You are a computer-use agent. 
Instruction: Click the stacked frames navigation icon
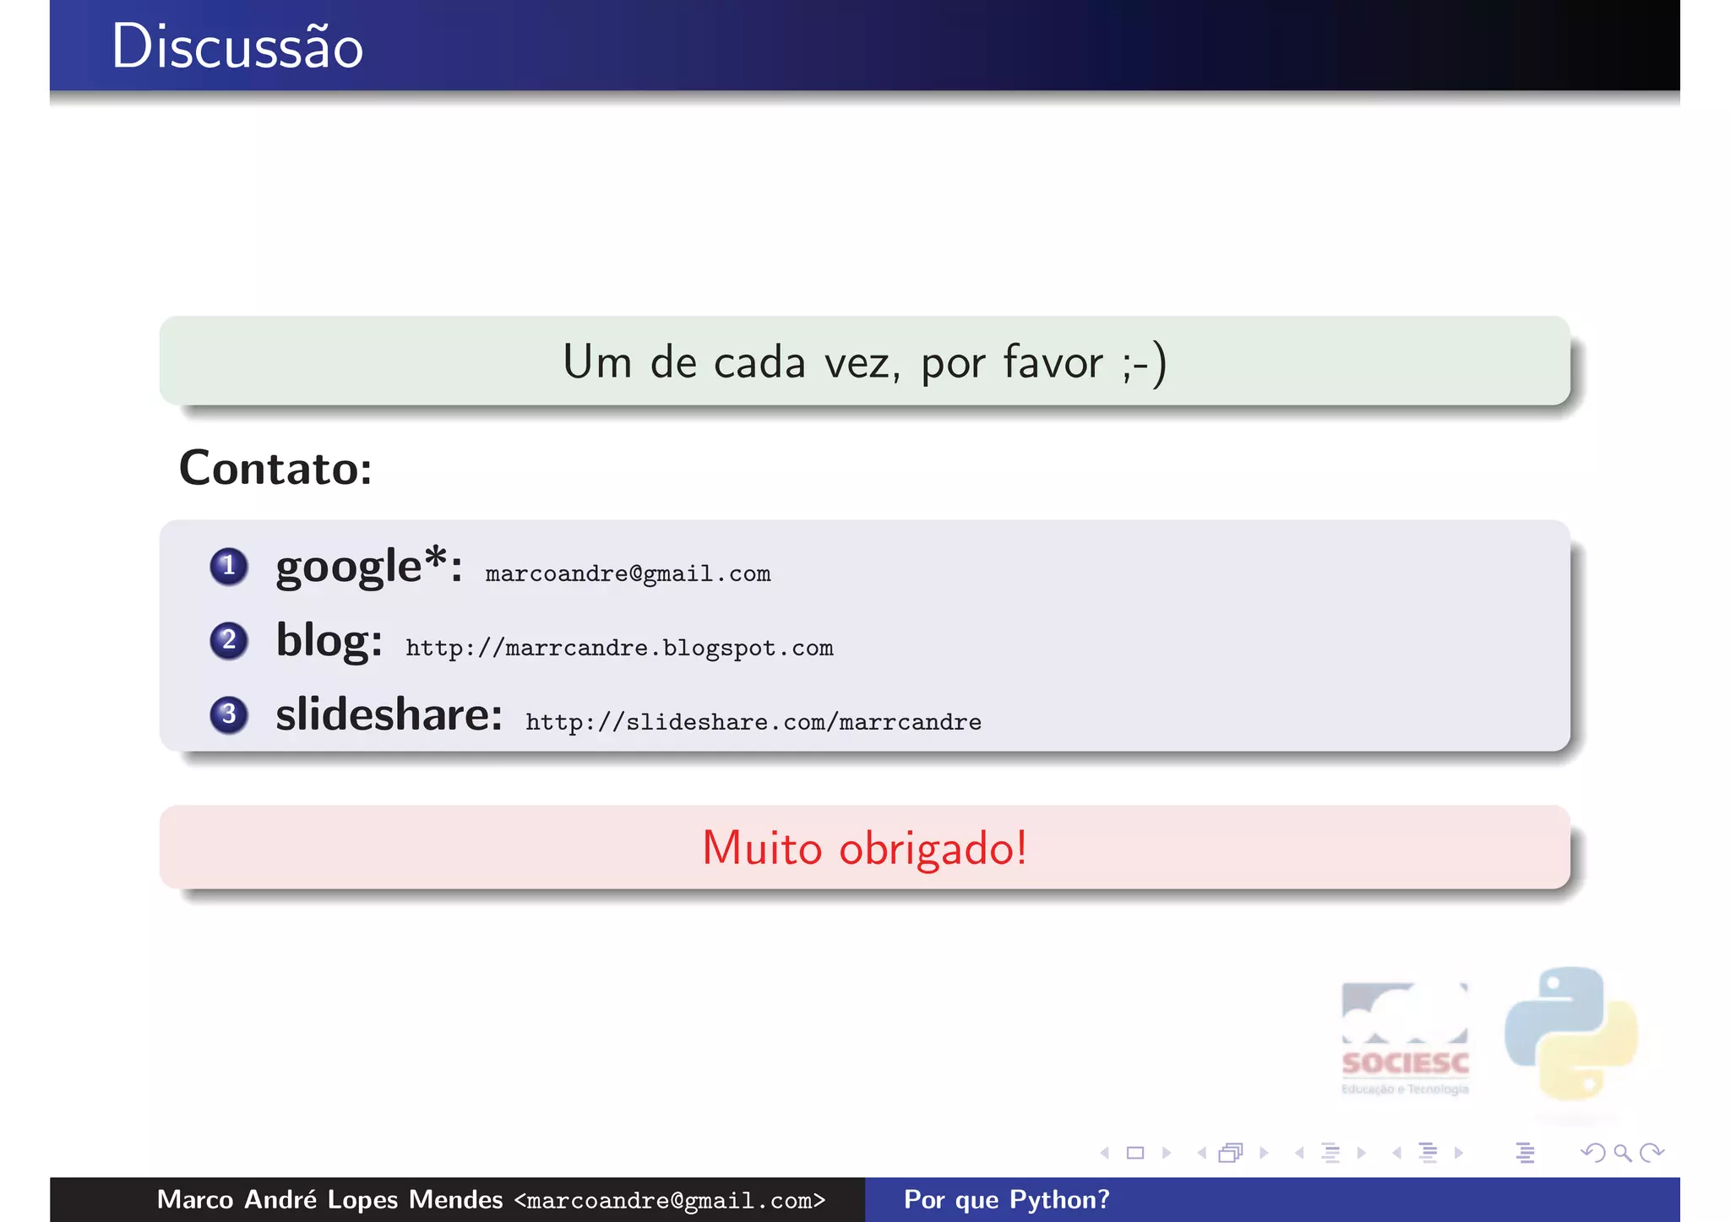pos(1232,1153)
